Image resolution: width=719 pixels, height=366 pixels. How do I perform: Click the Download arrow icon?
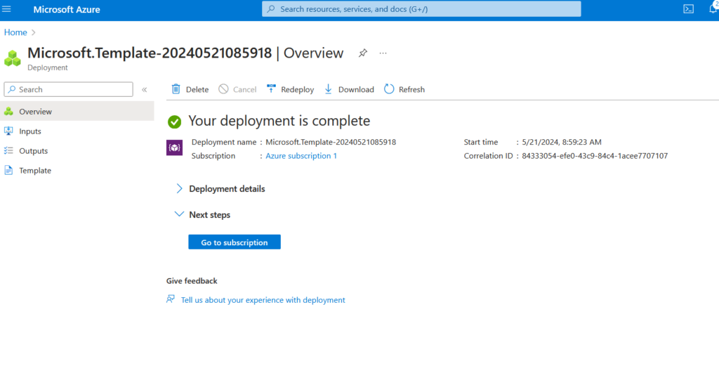329,89
